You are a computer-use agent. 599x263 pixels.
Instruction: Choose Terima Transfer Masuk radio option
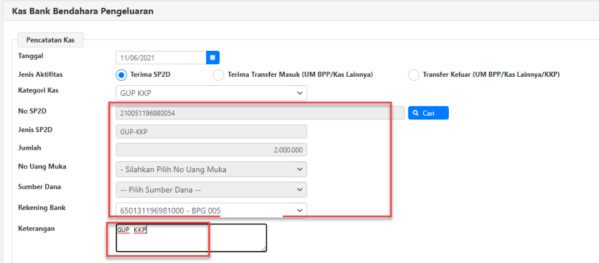pyautogui.click(x=218, y=75)
